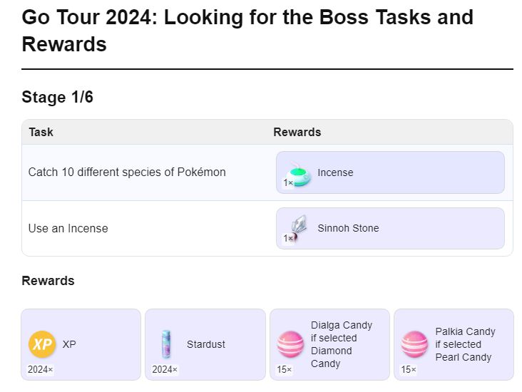Click the Palkia Candy reward text
Screen dimensions: 522x392
pos(465,344)
